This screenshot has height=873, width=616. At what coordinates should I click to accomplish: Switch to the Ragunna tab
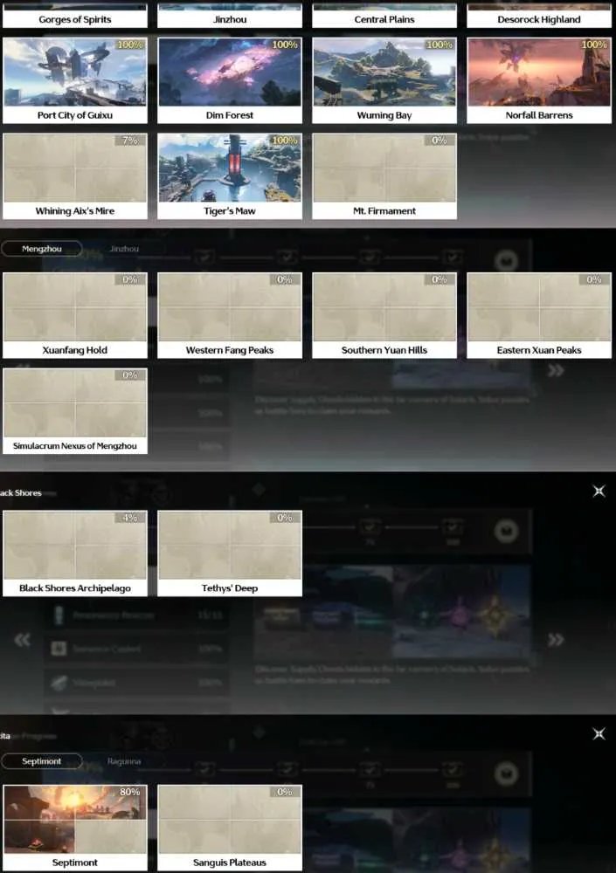point(124,761)
